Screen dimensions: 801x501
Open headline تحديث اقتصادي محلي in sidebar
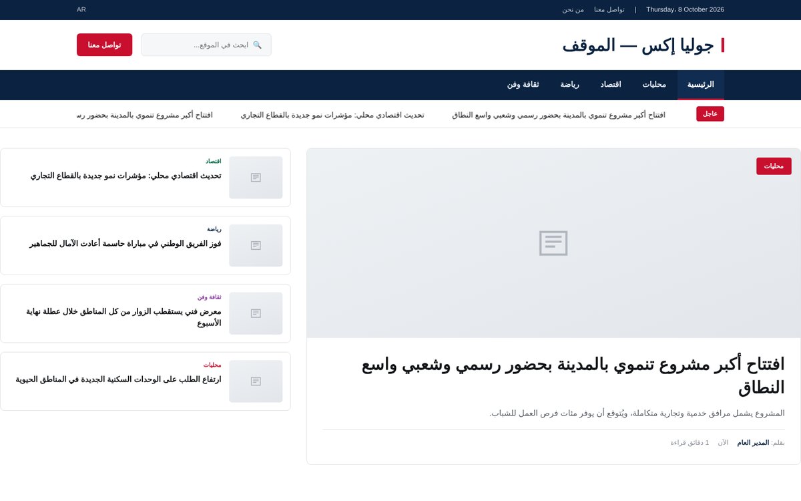(125, 176)
